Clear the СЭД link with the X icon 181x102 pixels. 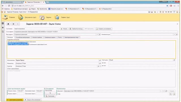[174, 94]
